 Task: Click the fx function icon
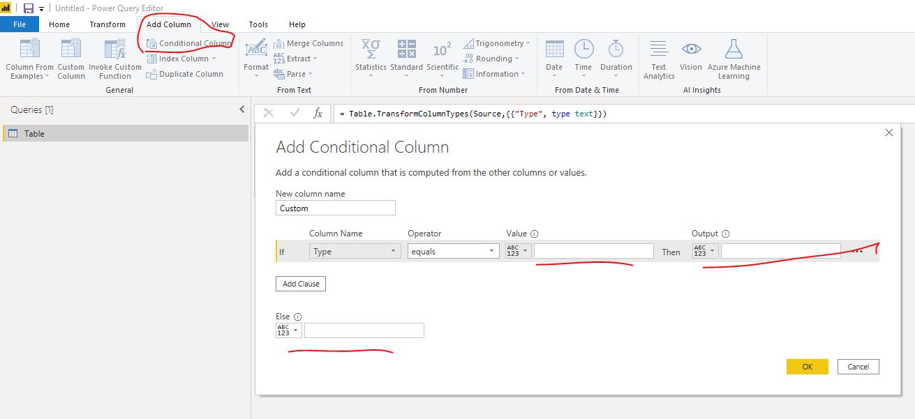coord(318,113)
